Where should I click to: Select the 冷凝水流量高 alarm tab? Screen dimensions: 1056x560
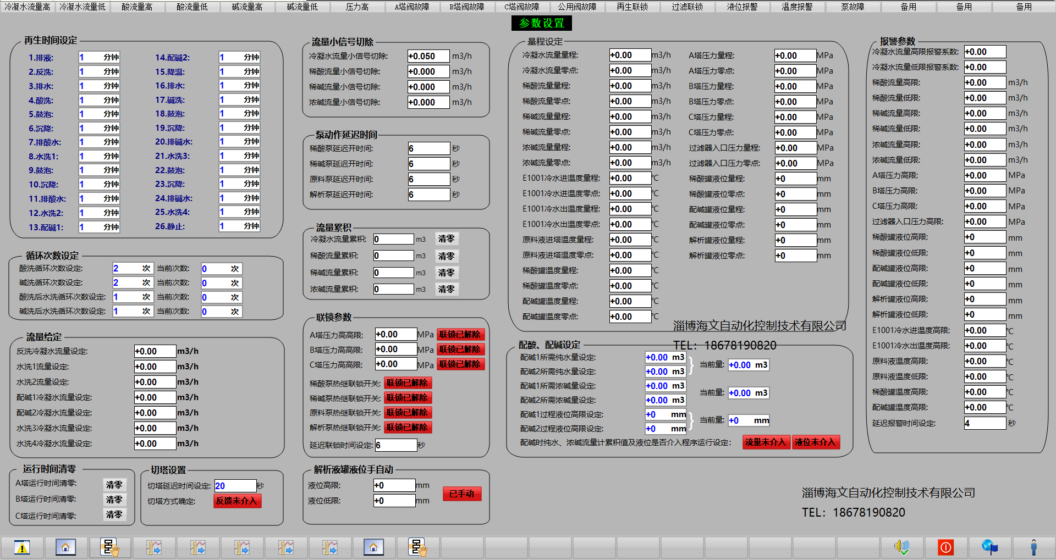coord(28,7)
